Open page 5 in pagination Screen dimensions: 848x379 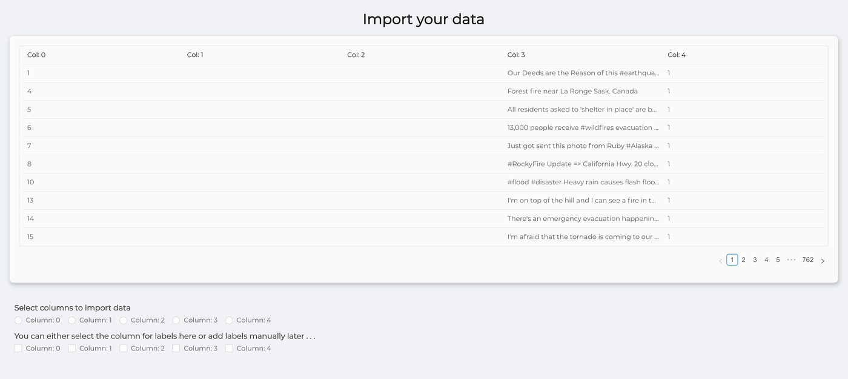pos(778,260)
